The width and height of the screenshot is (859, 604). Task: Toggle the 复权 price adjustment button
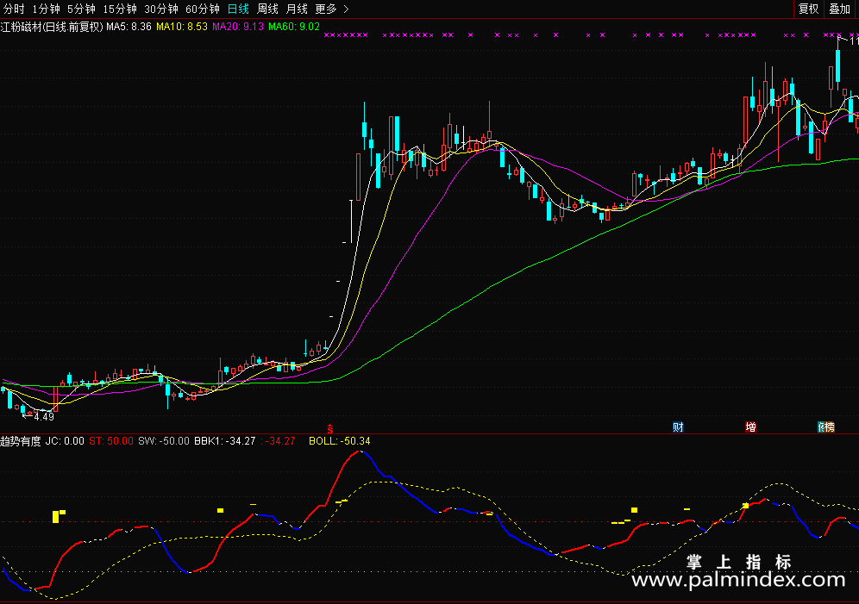pyautogui.click(x=808, y=9)
